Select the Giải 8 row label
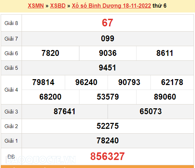The height and width of the screenshot is (168, 195). [11, 23]
